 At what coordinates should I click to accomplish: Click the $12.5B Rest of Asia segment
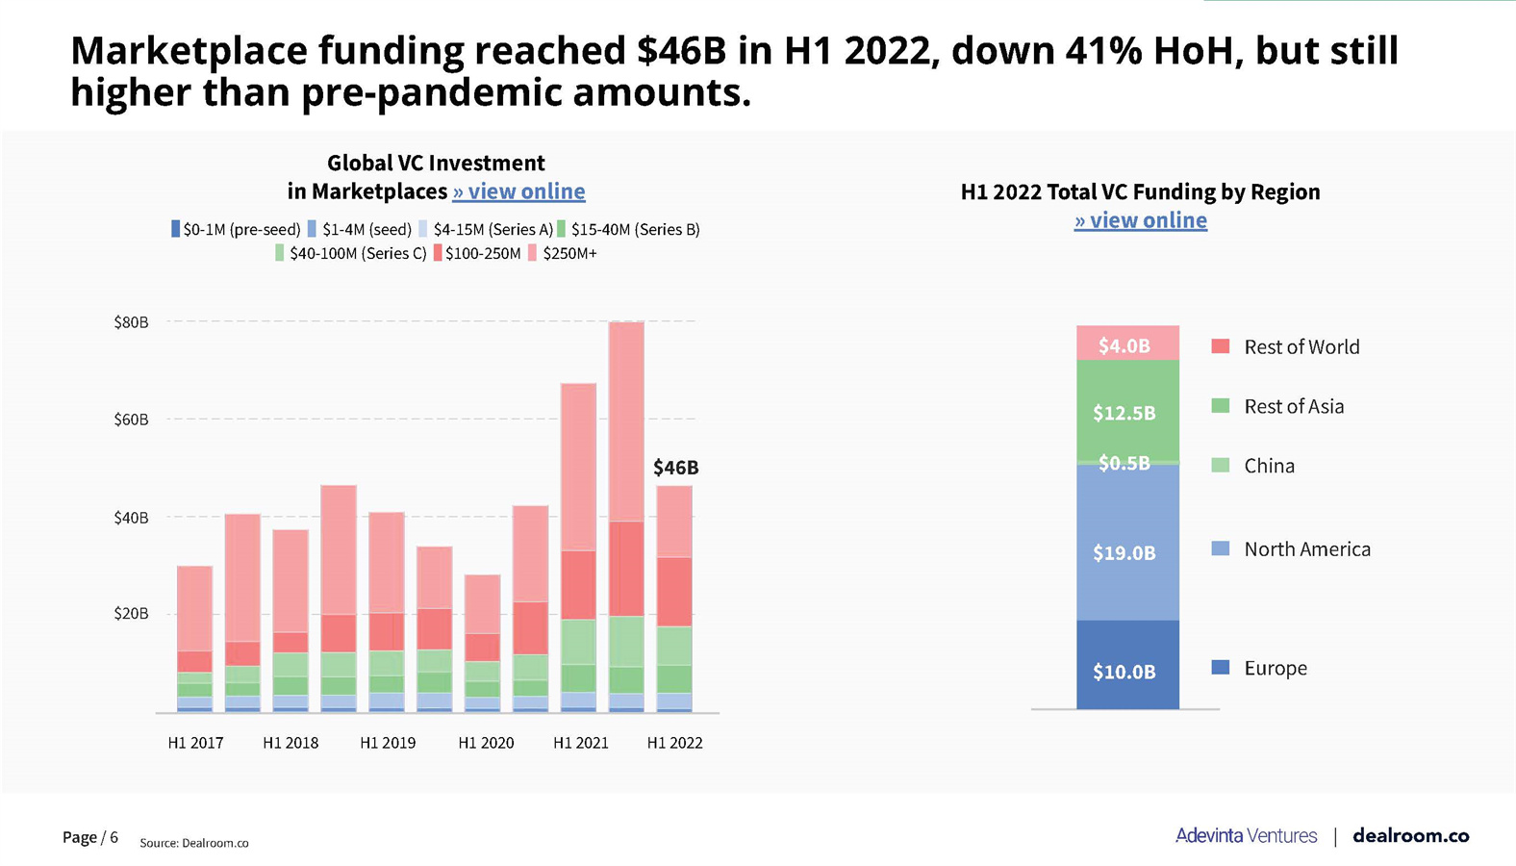click(x=1127, y=410)
